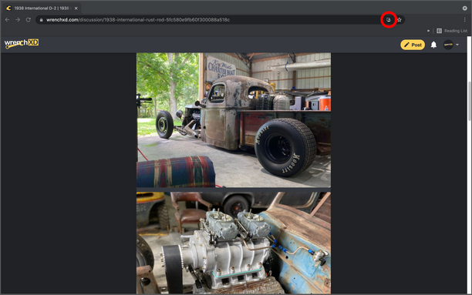Image resolution: width=472 pixels, height=295 pixels.
Task: Open the Reading List panel
Action: point(452,31)
